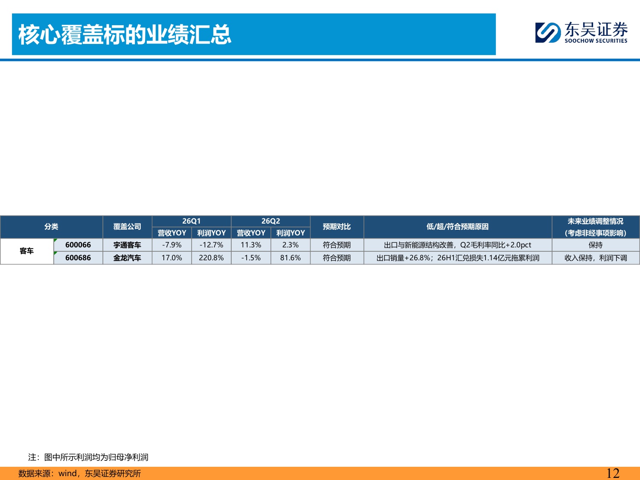Select the 金龙汽车 company cell
Screen dimensions: 640x480
pyautogui.click(x=127, y=258)
